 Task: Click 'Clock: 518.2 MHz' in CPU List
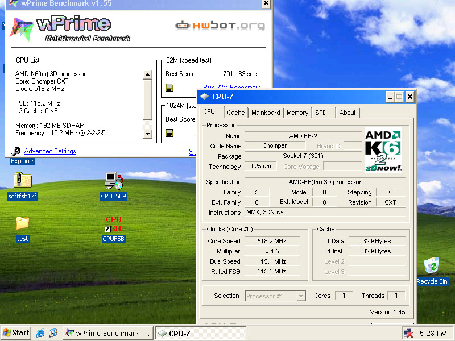[40, 89]
